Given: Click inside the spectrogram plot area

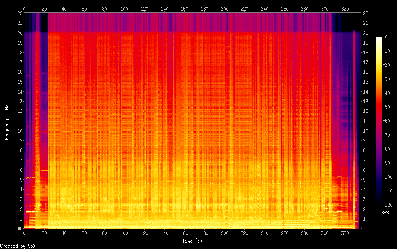Looking at the screenshot, I should (x=193, y=121).
